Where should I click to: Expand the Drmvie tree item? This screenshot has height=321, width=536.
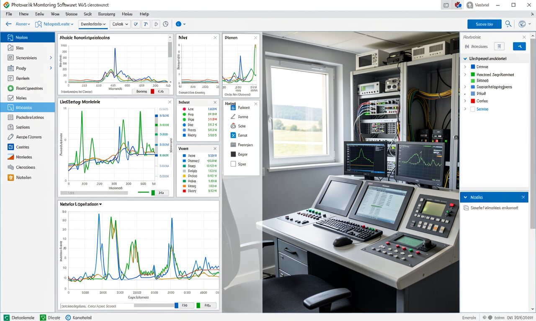[x=465, y=66]
